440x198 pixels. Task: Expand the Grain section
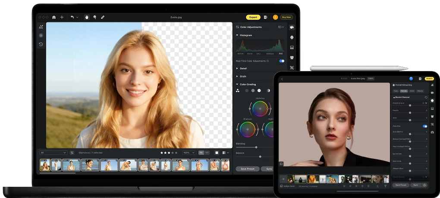(237, 76)
